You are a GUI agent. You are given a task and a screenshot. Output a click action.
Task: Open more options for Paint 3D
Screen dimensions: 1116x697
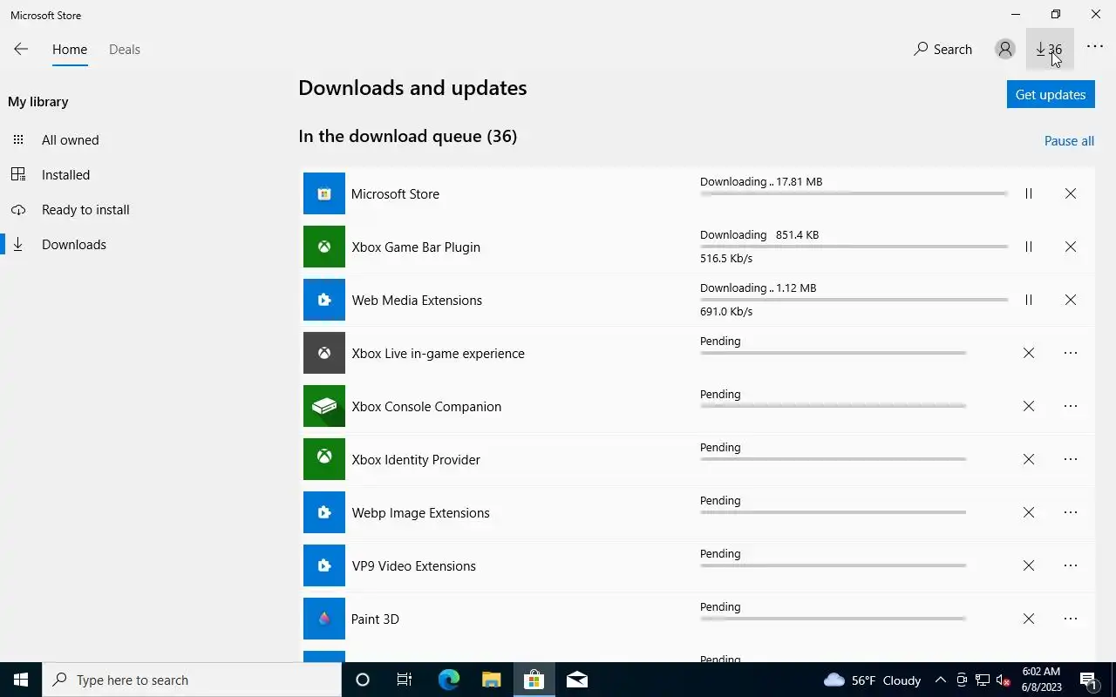tap(1071, 619)
